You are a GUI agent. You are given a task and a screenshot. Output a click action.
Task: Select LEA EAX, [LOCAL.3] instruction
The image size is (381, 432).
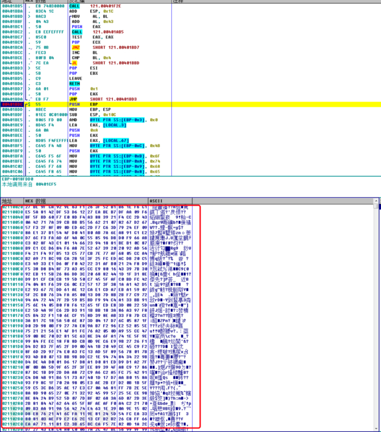click(x=98, y=125)
